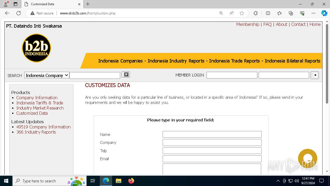Open 49519 Company Information update link
The width and height of the screenshot is (330, 186).
pyautogui.click(x=43, y=127)
